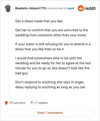Click the orange Reddit Snoo logo
The width and height of the screenshot is (100, 121).
click(x=80, y=8)
